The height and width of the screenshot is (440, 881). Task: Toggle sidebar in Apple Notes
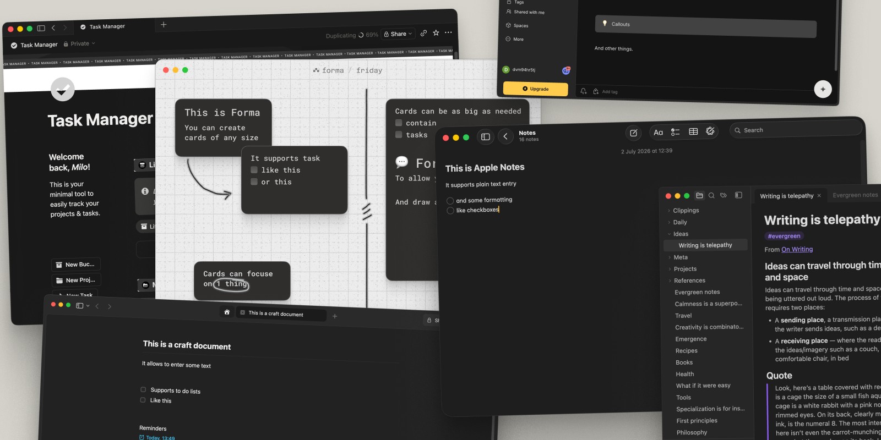(x=485, y=136)
